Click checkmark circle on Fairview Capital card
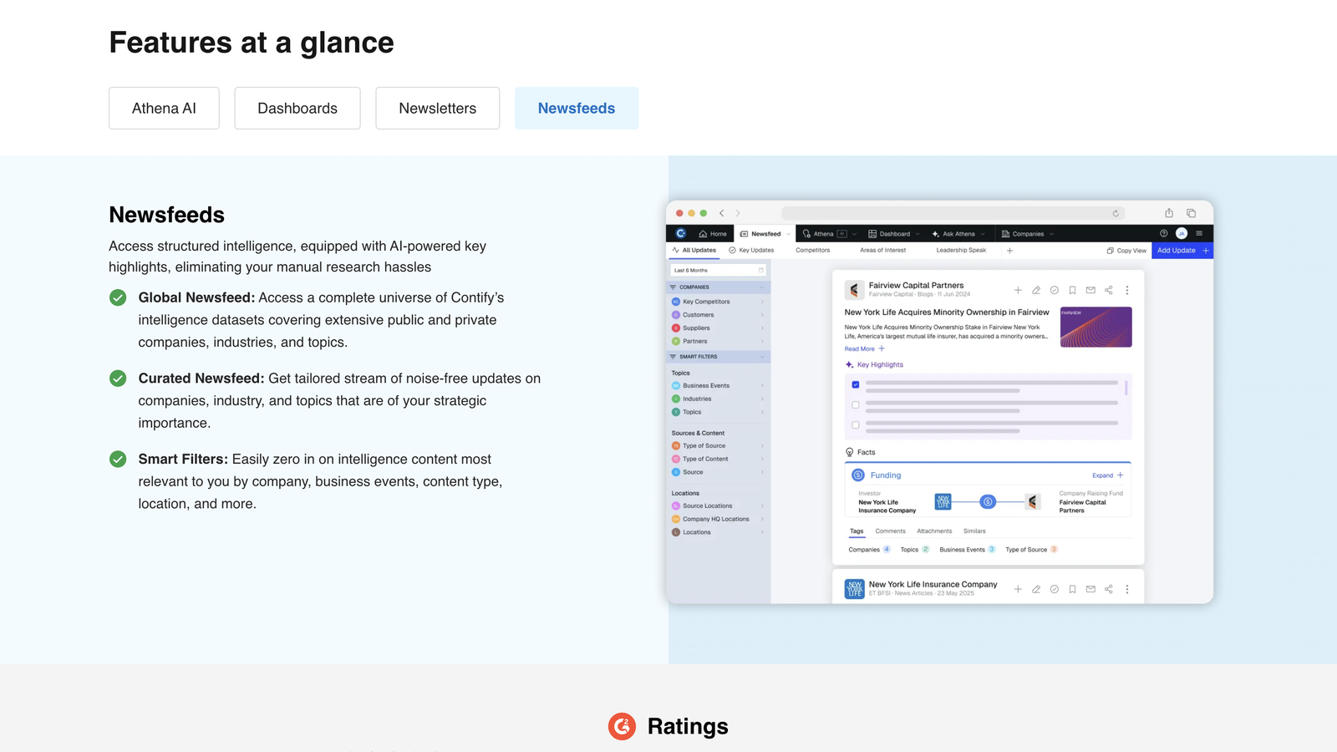Image resolution: width=1337 pixels, height=752 pixels. [x=1055, y=290]
